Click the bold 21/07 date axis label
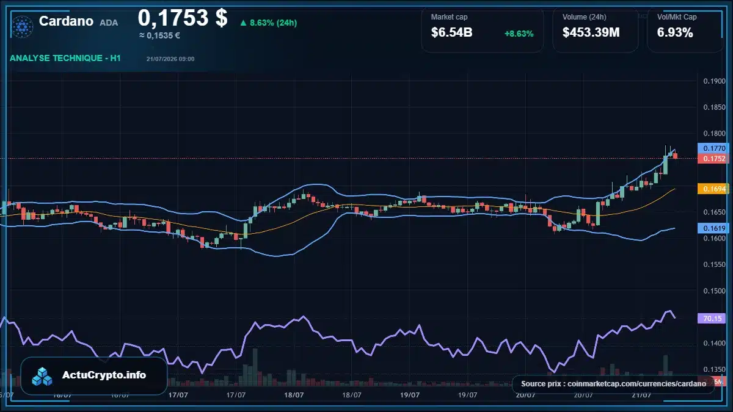 point(641,395)
